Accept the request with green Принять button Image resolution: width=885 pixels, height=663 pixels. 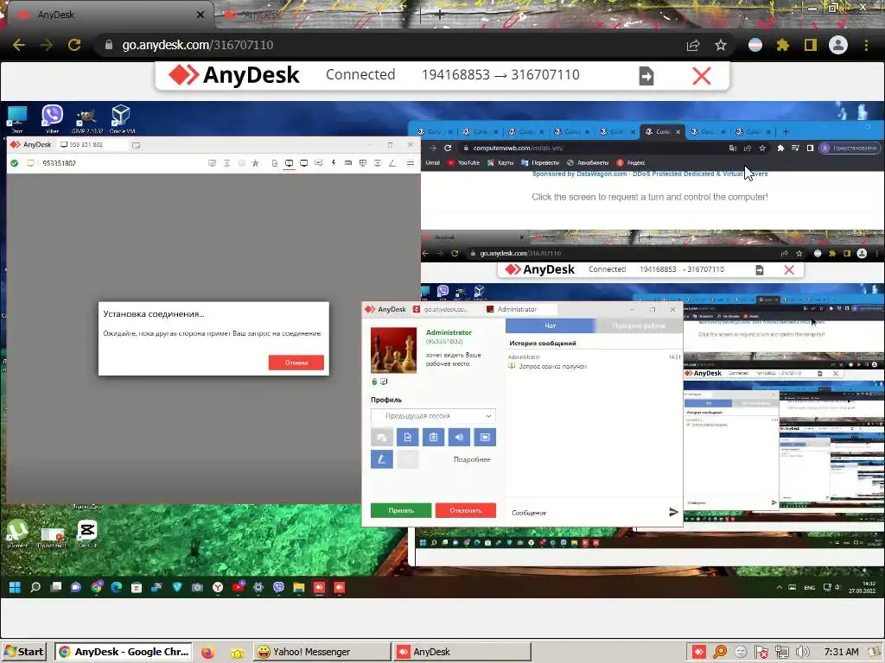pos(401,510)
